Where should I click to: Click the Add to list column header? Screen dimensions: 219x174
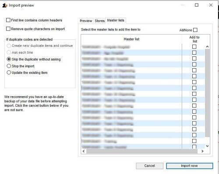[x=194, y=39]
